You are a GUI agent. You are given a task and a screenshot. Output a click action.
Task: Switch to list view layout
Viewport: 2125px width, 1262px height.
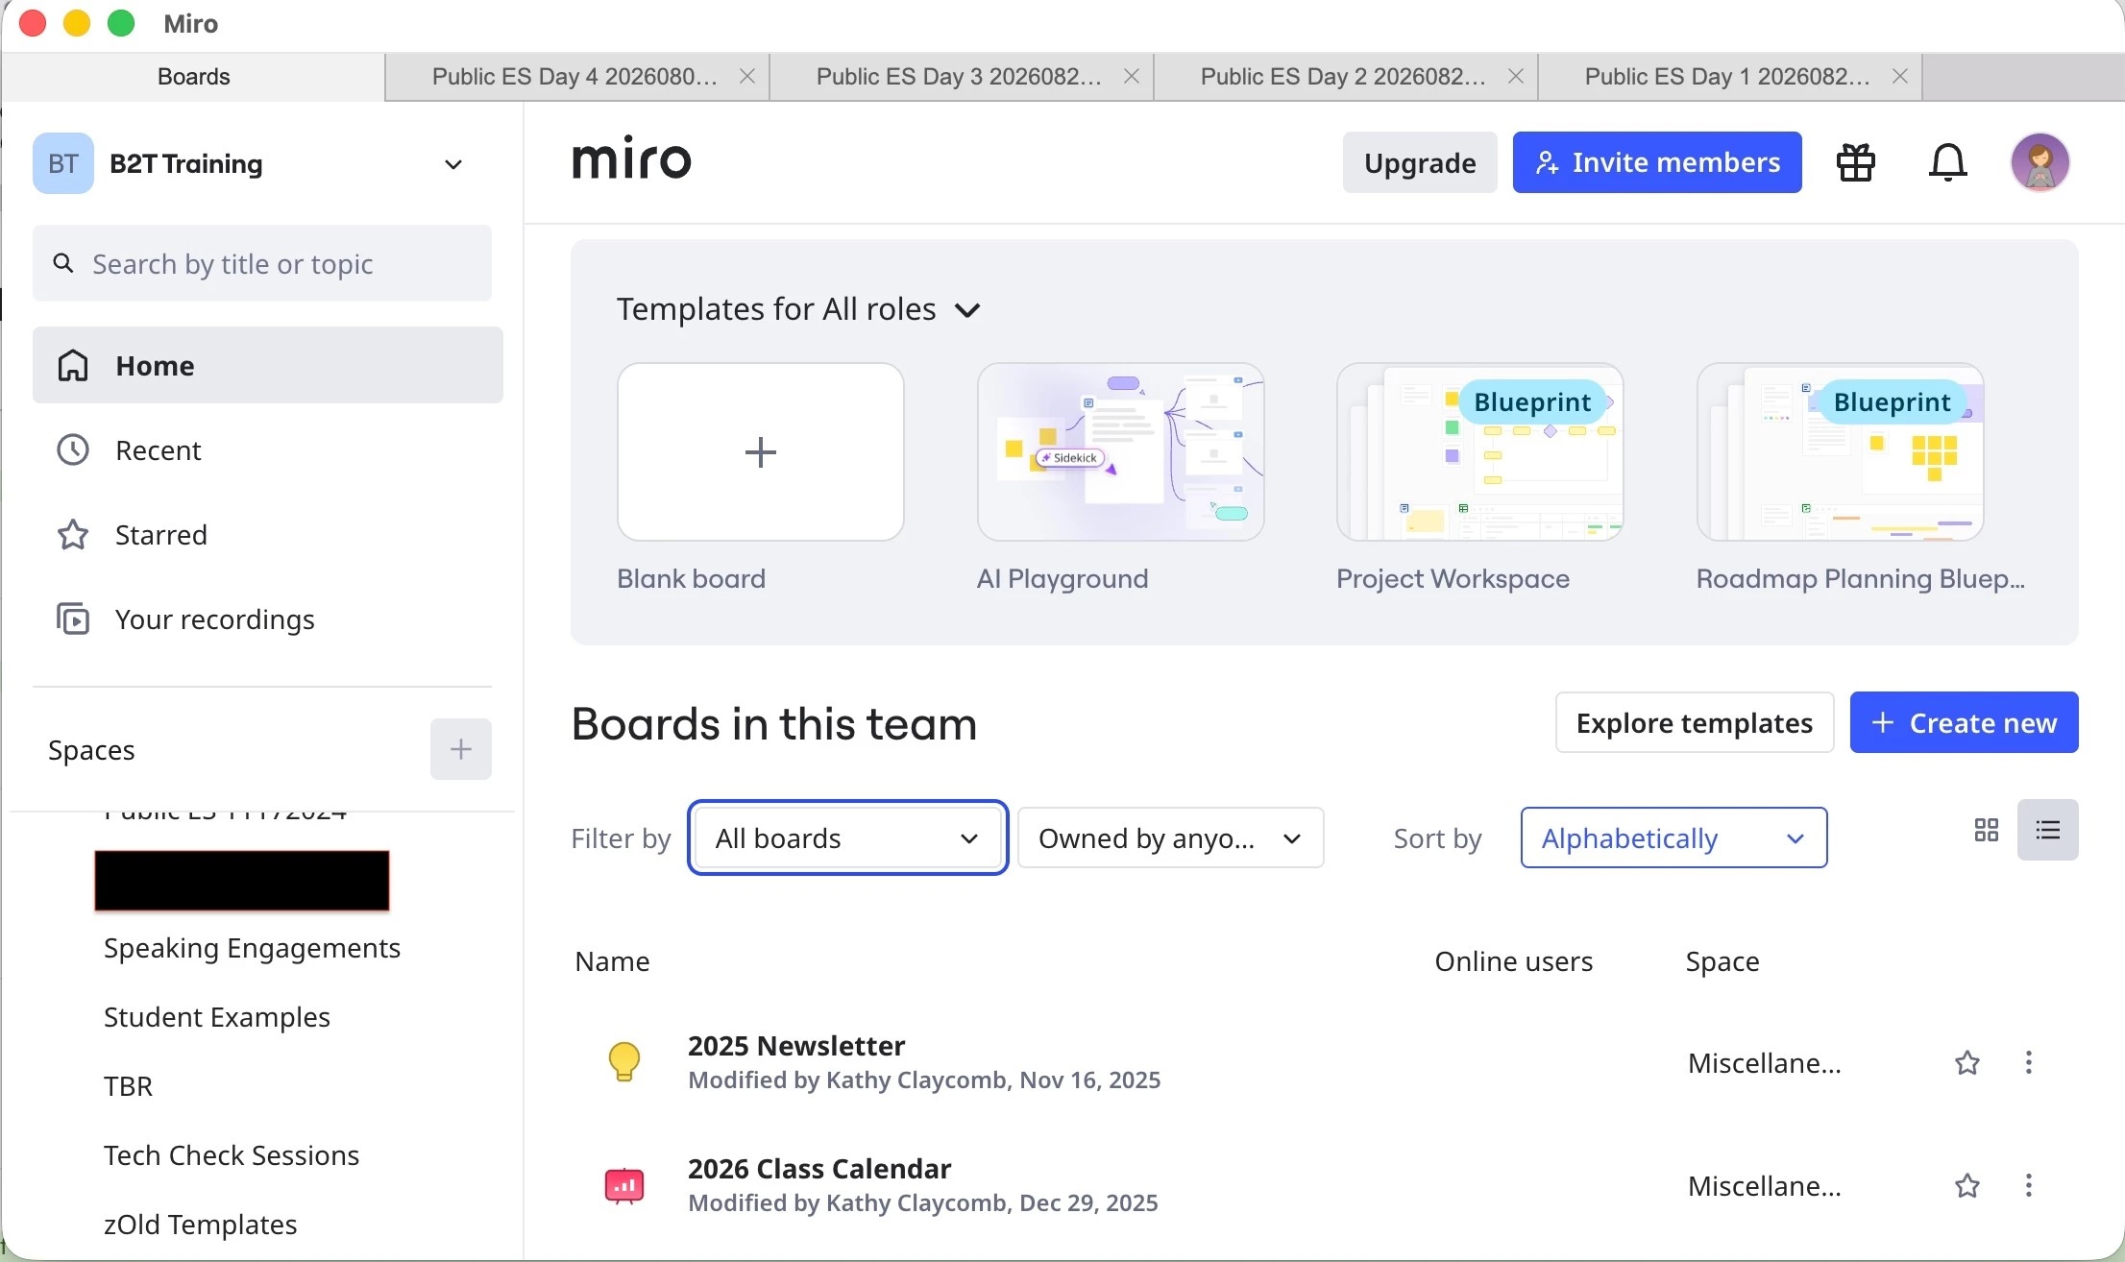pyautogui.click(x=2048, y=831)
